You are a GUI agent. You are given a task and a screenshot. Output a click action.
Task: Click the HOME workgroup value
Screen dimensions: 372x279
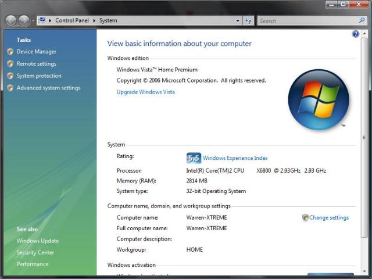coord(195,249)
